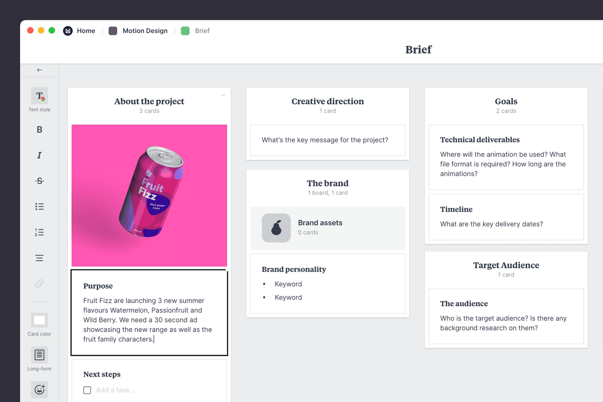
Task: Create a numbered list
Action: coord(39,232)
